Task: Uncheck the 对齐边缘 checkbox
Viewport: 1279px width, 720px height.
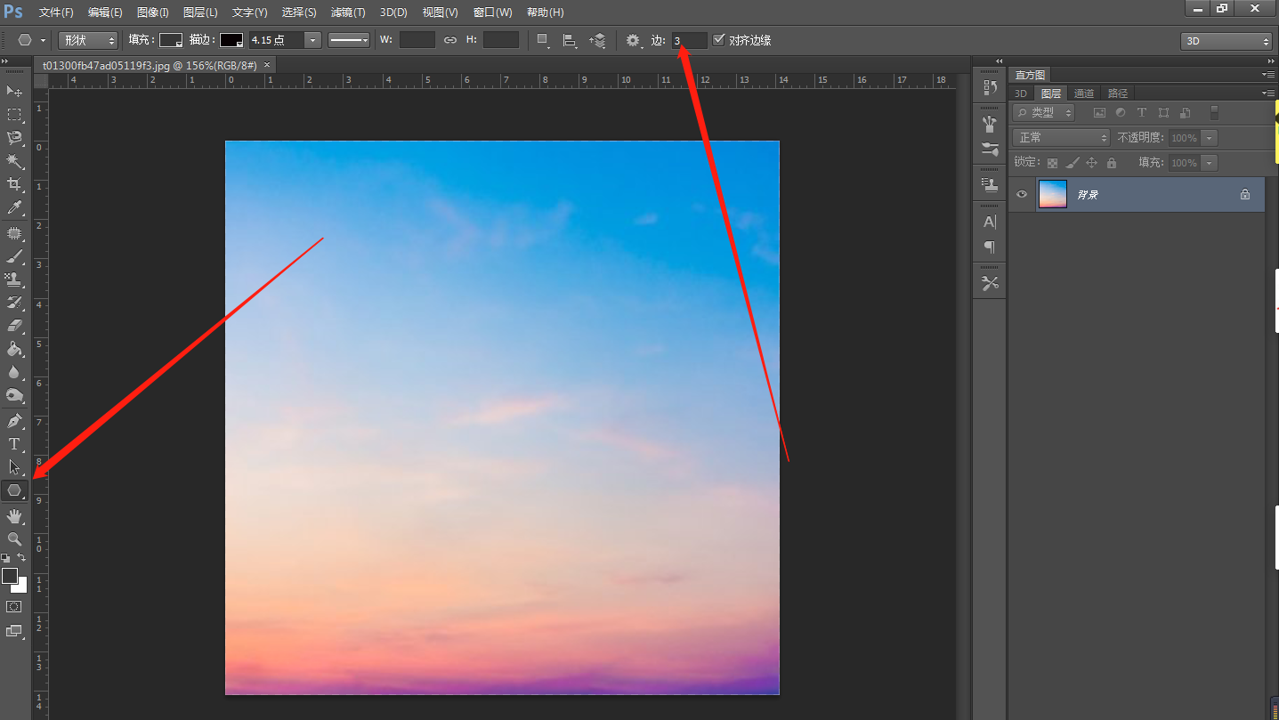Action: click(x=719, y=40)
